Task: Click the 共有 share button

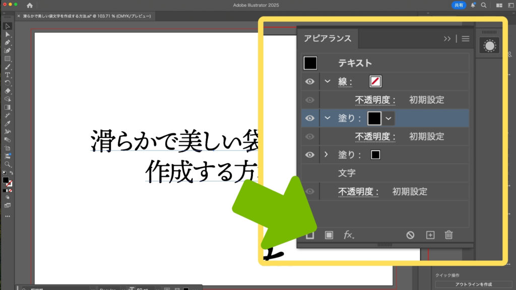Action: pyautogui.click(x=459, y=5)
